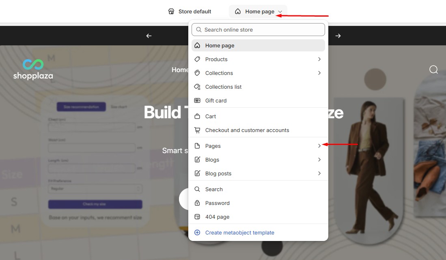This screenshot has width=446, height=260.
Task: Click the Cart bag icon in menu
Action: coord(197,116)
